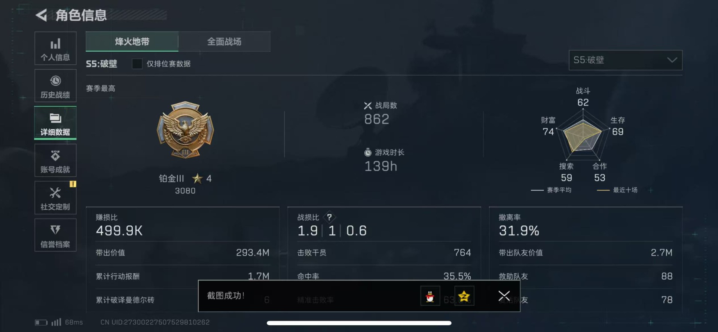Viewport: 718px width, 332px height.
Task: Open 账号成就 achievements section
Action: point(55,161)
